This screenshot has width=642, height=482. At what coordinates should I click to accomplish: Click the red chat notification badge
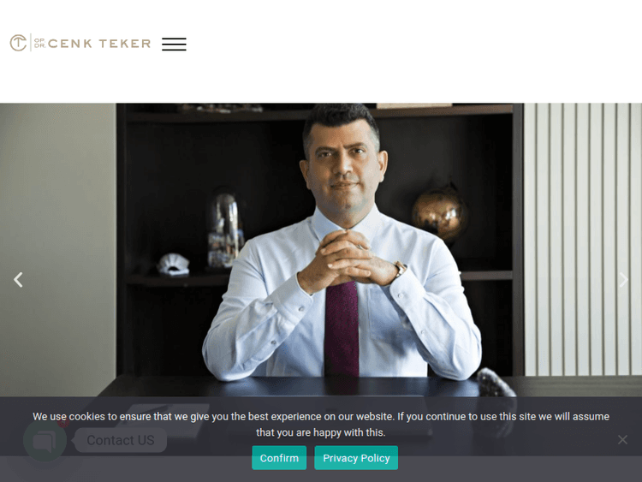[x=63, y=424]
